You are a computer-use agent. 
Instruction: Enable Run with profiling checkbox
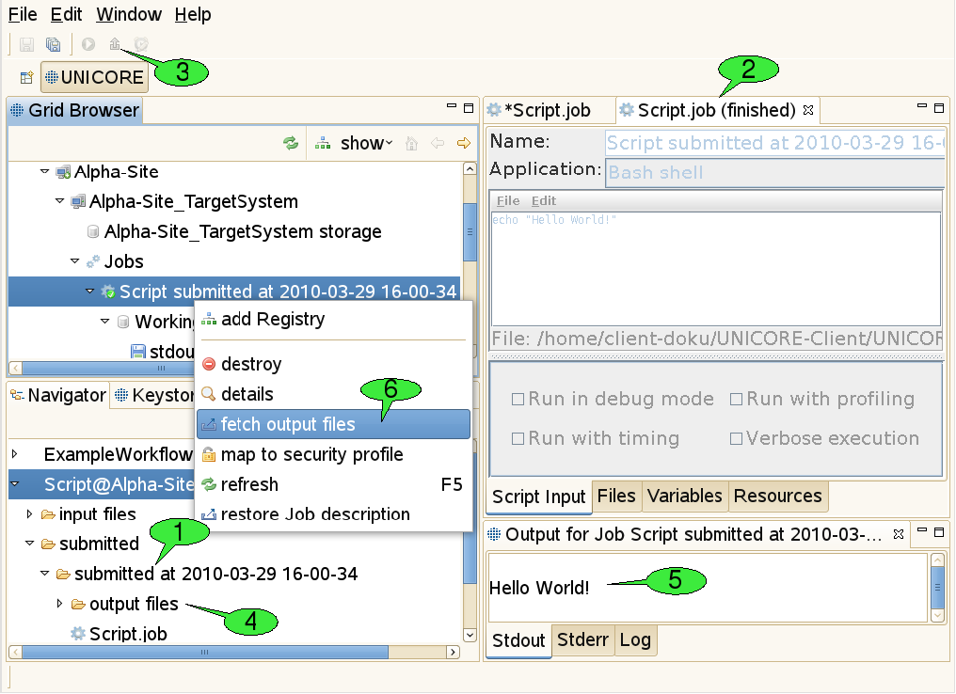(x=737, y=399)
